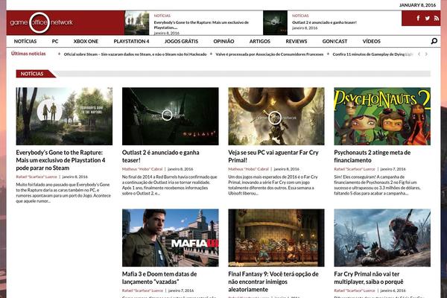Open title Final Fantasy 9: Você terá opção
Image resolution: width=447 pixels, height=298 pixels.
tap(273, 282)
